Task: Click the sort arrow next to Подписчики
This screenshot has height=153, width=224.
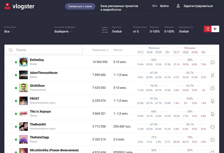Action: tap(108, 50)
